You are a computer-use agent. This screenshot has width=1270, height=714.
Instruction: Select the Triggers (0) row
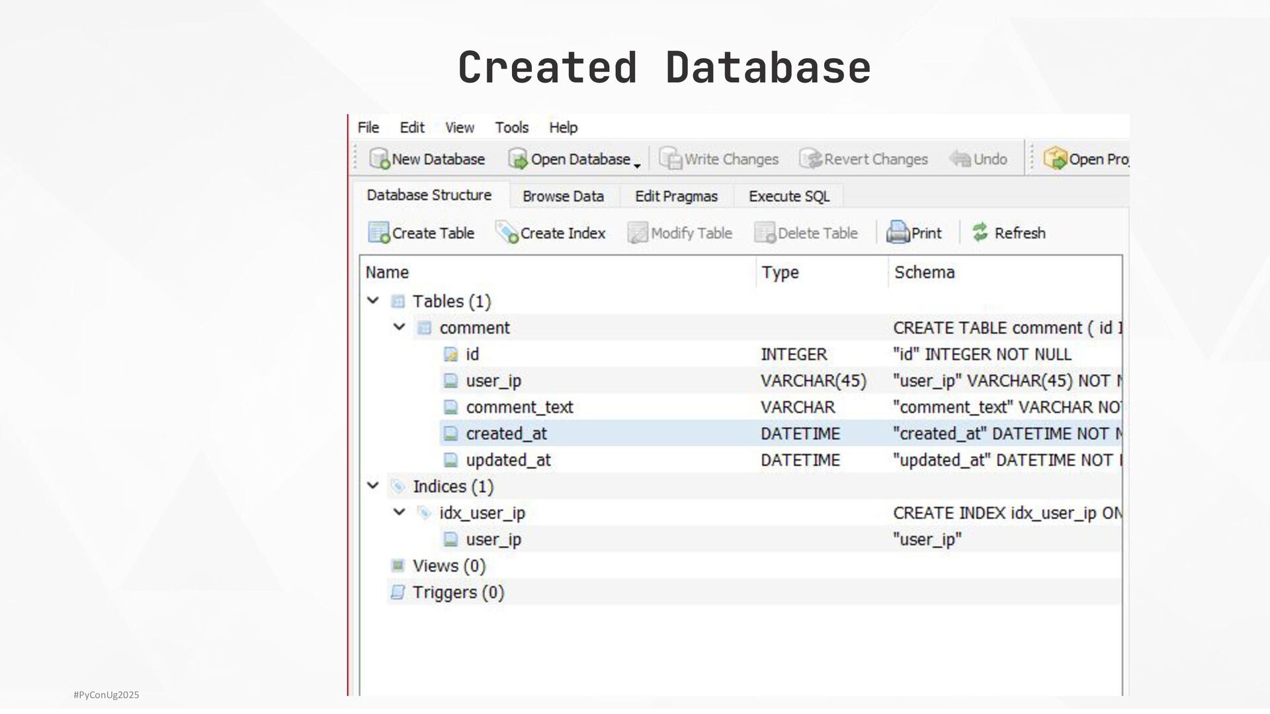[x=741, y=592]
